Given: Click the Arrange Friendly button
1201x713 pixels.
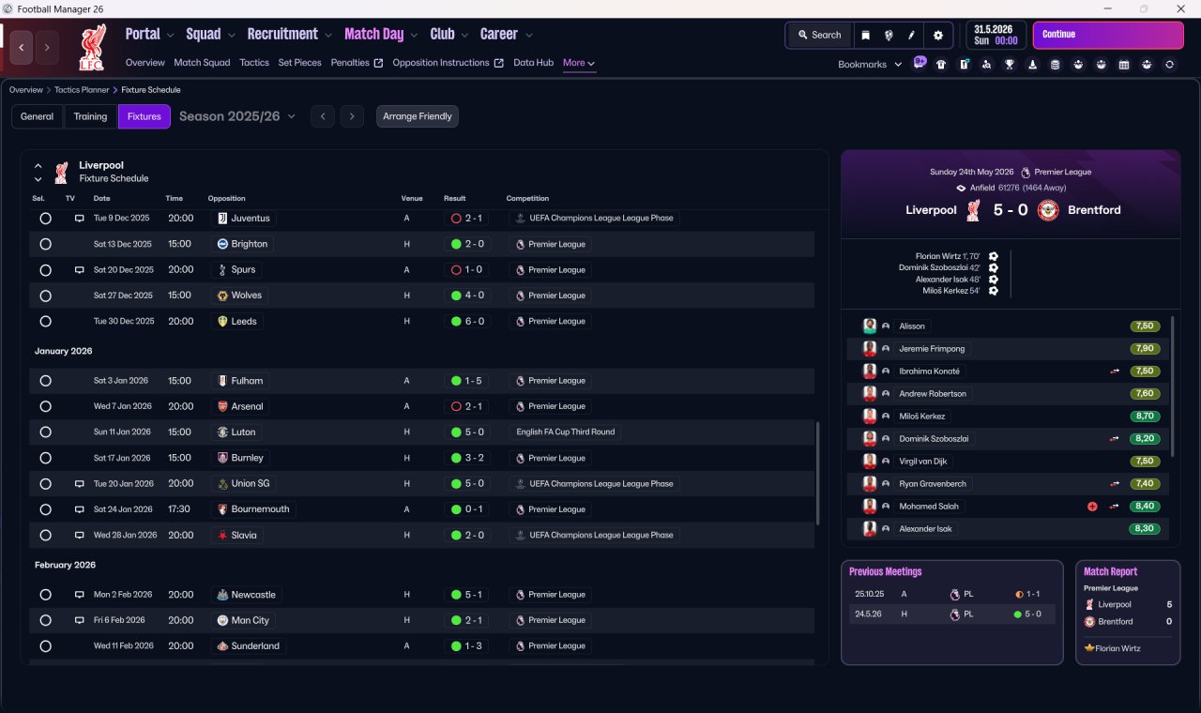Looking at the screenshot, I should (418, 116).
